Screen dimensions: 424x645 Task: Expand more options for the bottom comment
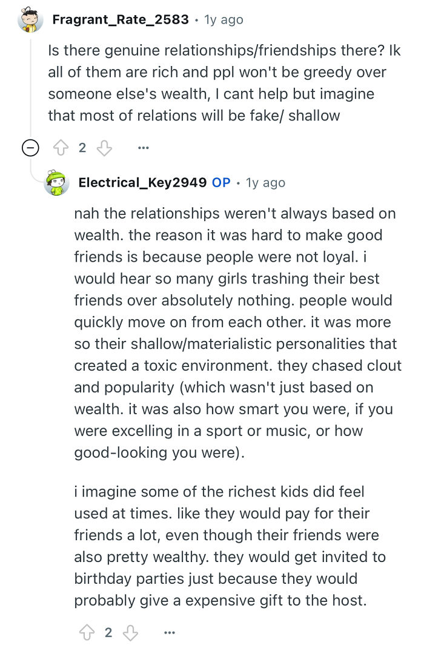click(x=169, y=632)
